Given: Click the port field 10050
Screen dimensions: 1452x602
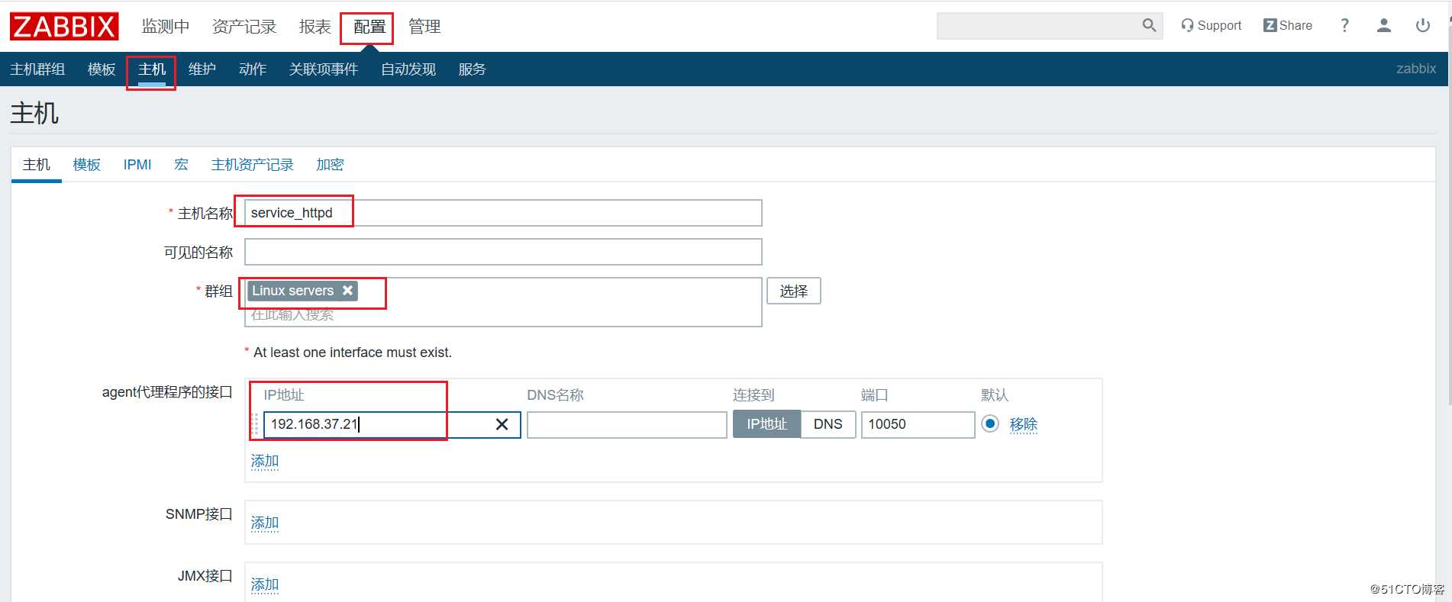Looking at the screenshot, I should pos(918,424).
